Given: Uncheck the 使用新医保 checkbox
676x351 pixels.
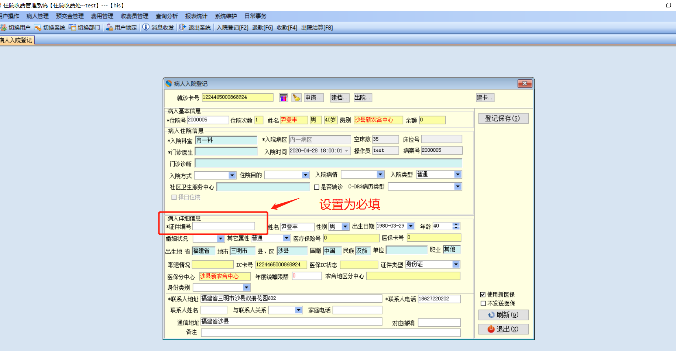Looking at the screenshot, I should (x=483, y=295).
